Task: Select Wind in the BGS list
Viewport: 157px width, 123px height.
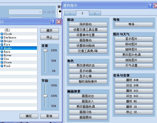Action: [x=19, y=66]
